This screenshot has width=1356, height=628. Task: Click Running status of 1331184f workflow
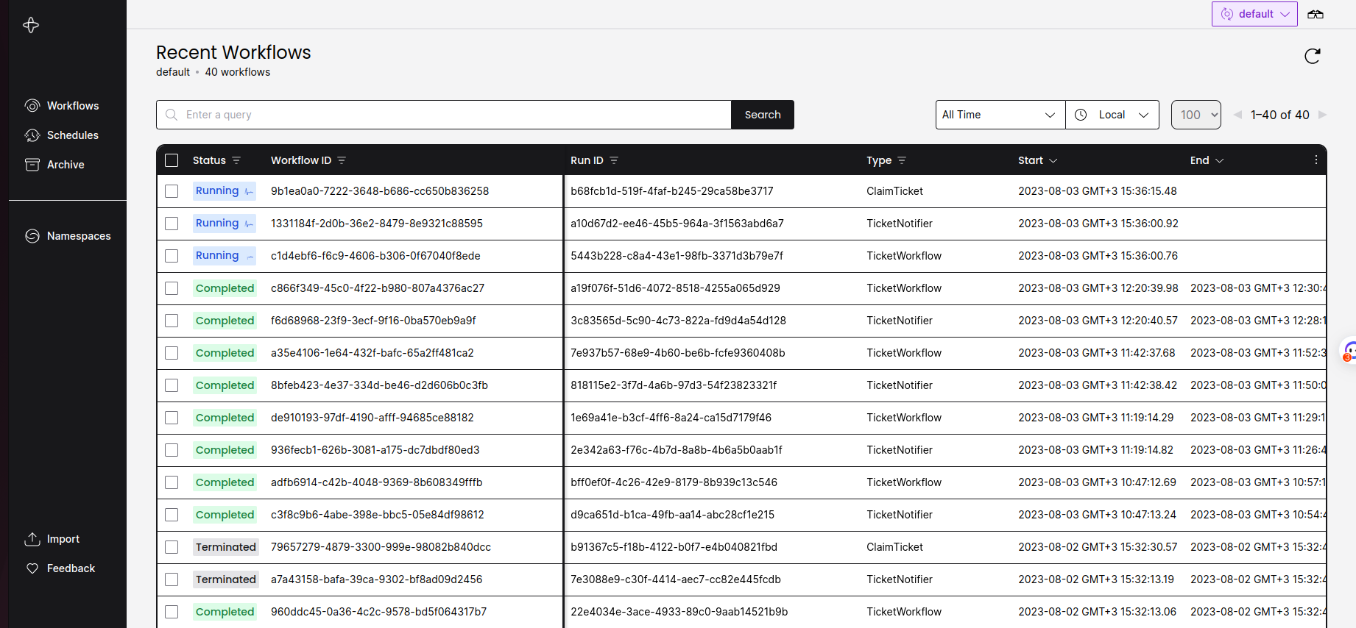point(225,224)
